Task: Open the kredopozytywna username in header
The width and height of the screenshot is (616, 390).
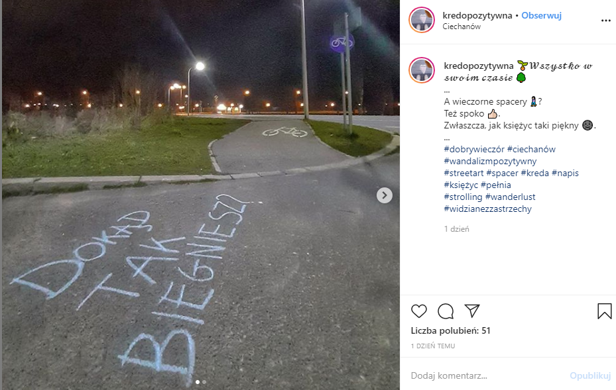Action: [477, 15]
